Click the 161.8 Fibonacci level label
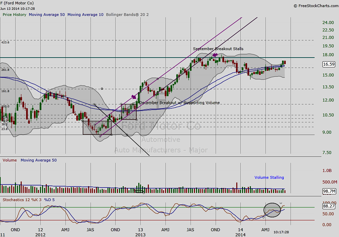339x237 pixels. coord(5,91)
